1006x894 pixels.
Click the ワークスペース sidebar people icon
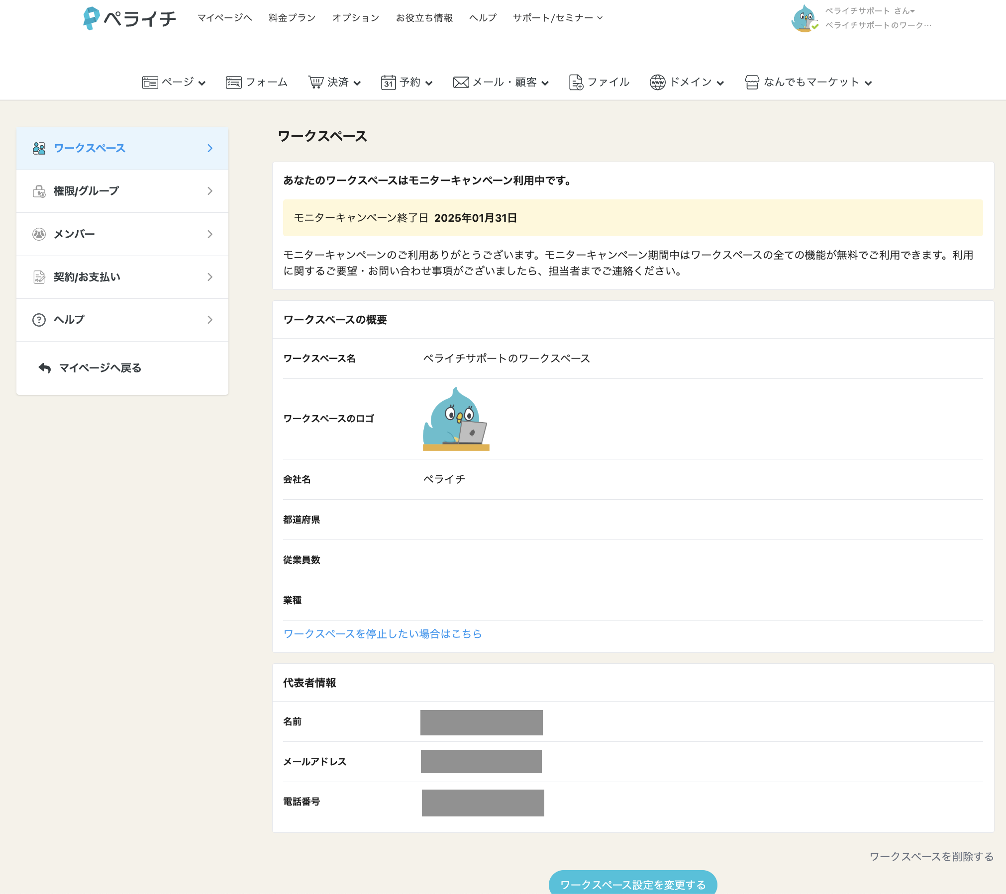point(39,148)
